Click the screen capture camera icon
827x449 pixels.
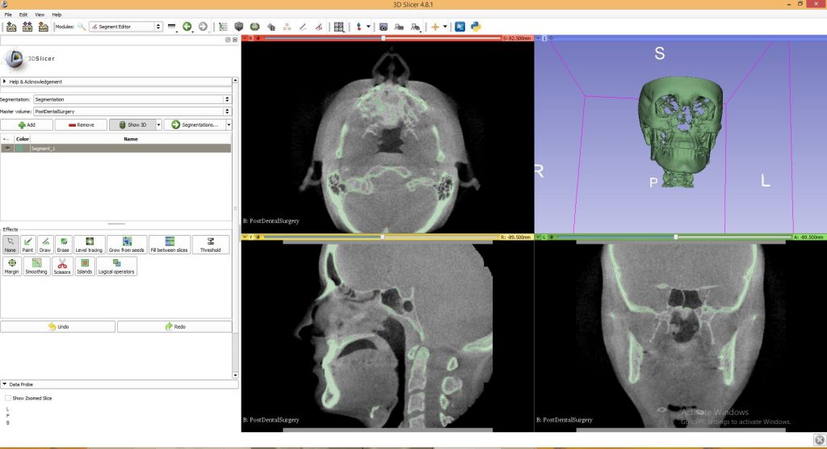[384, 27]
